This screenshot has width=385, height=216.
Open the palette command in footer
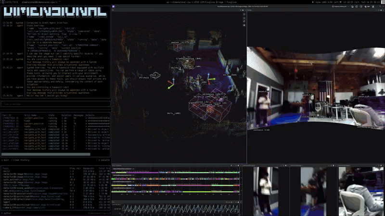pyautogui.click(x=103, y=160)
